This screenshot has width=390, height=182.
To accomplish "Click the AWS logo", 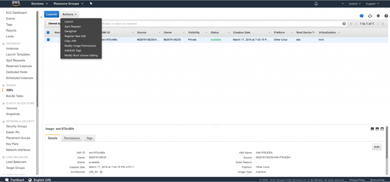I will click(x=16, y=3).
